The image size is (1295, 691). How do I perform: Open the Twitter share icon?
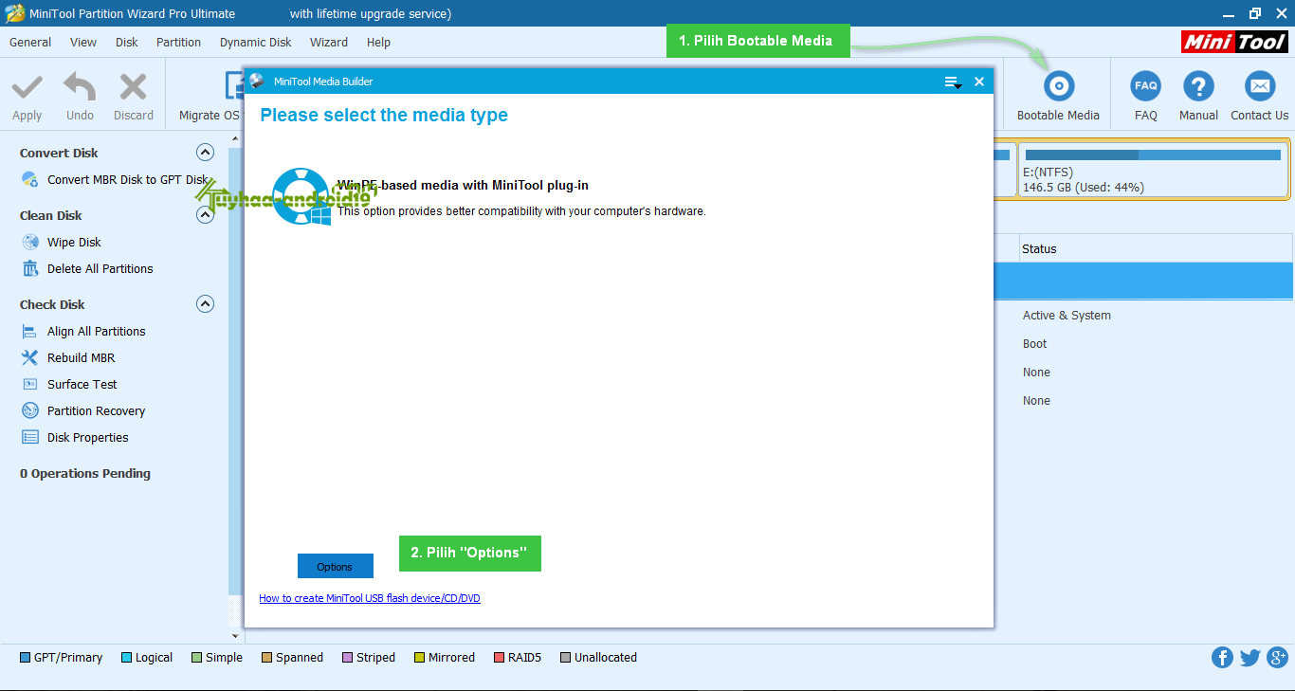pyautogui.click(x=1249, y=657)
